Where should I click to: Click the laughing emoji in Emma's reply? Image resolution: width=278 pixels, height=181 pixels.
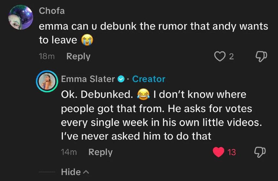click(x=142, y=95)
